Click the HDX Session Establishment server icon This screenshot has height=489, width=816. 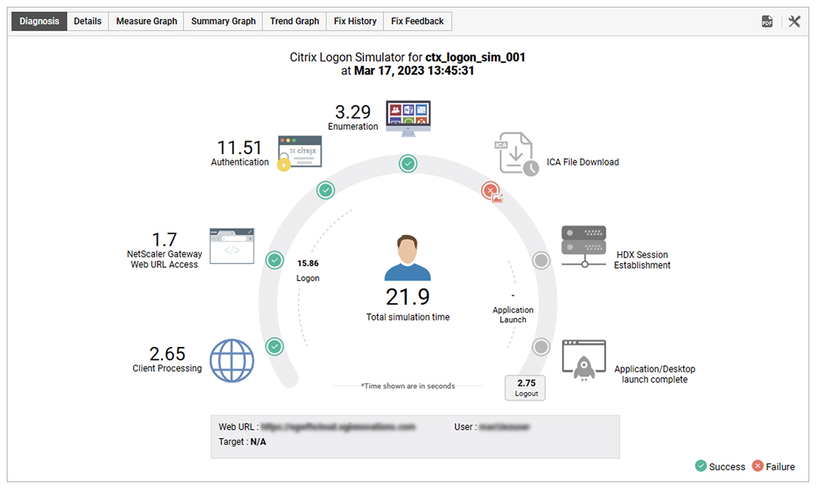(583, 247)
